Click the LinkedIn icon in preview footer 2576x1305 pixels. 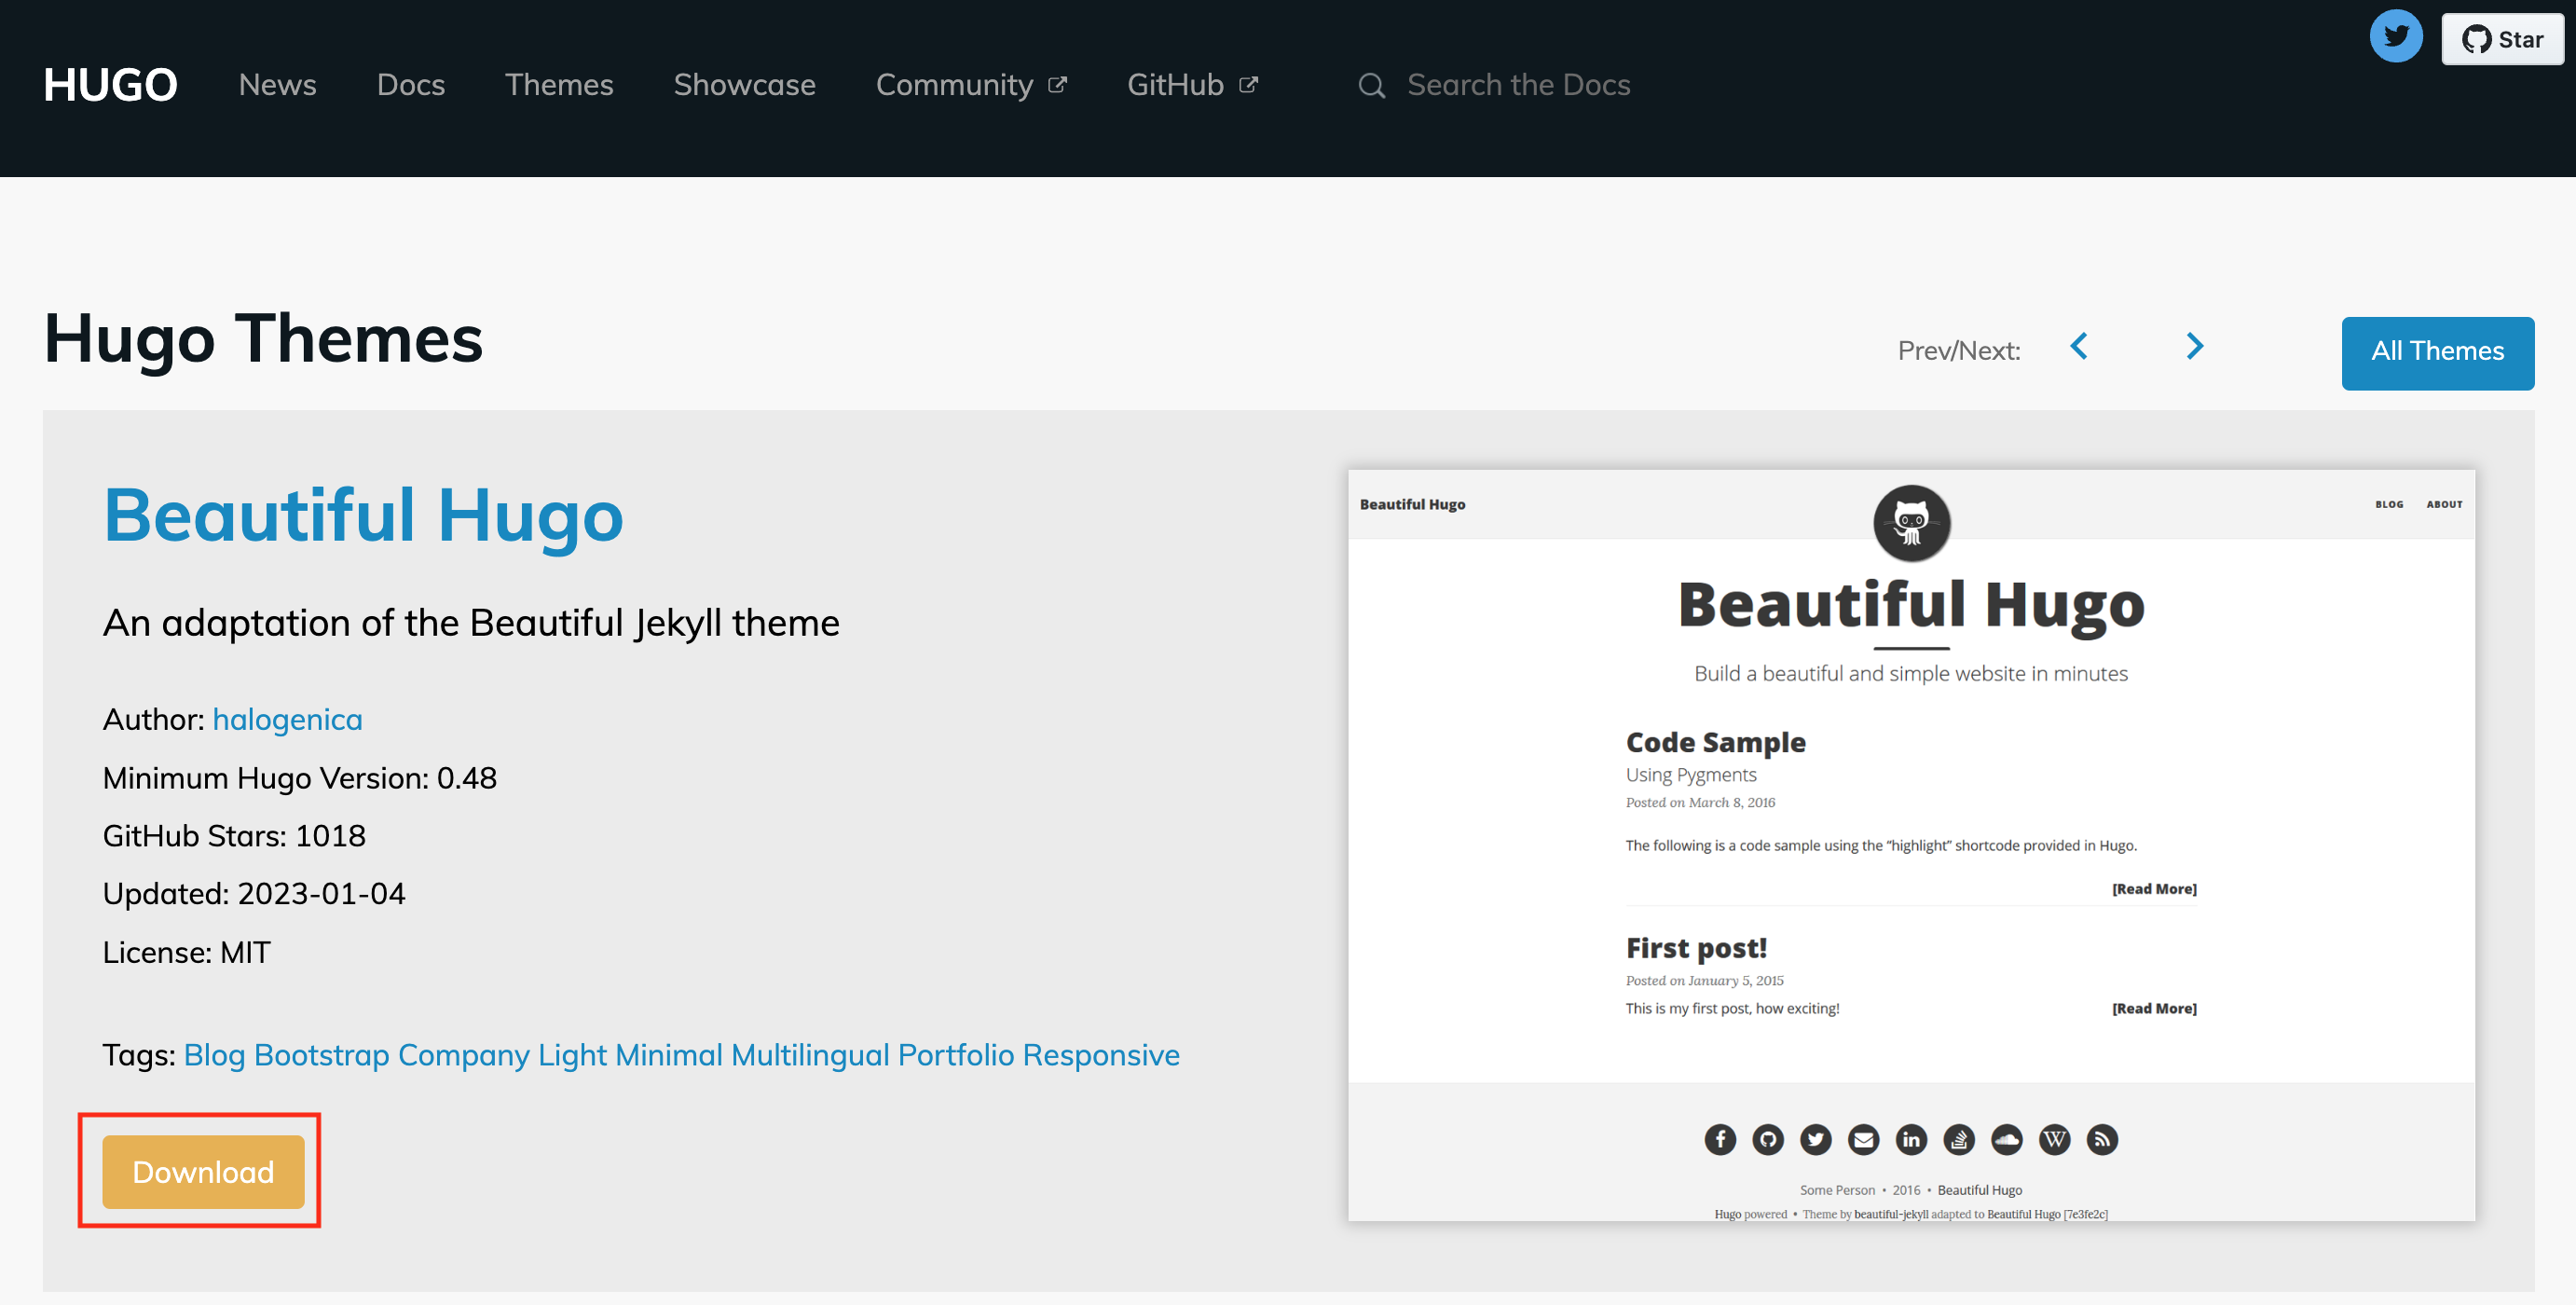[1911, 1139]
